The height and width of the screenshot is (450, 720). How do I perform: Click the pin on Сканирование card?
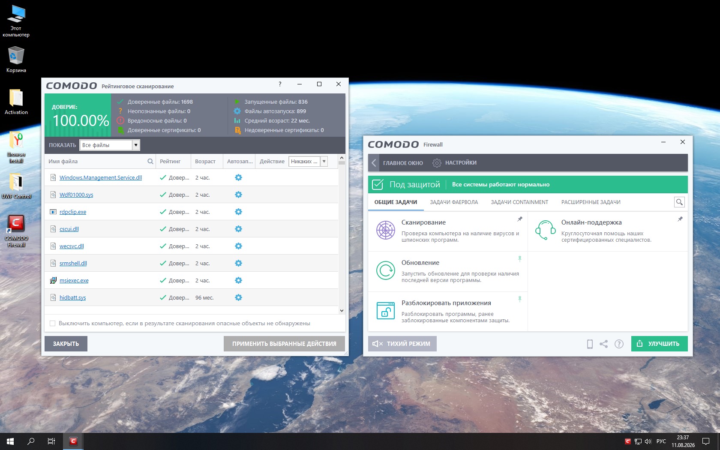[520, 219]
